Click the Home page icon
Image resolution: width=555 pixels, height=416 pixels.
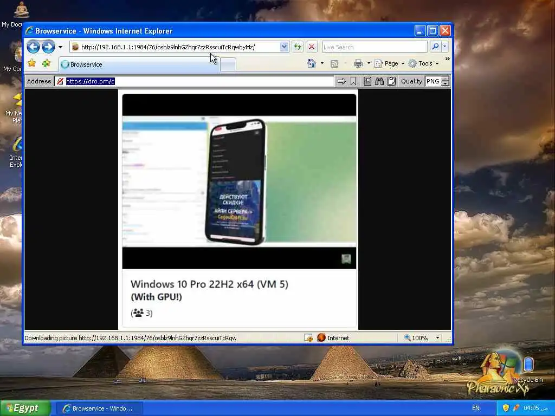coord(312,63)
